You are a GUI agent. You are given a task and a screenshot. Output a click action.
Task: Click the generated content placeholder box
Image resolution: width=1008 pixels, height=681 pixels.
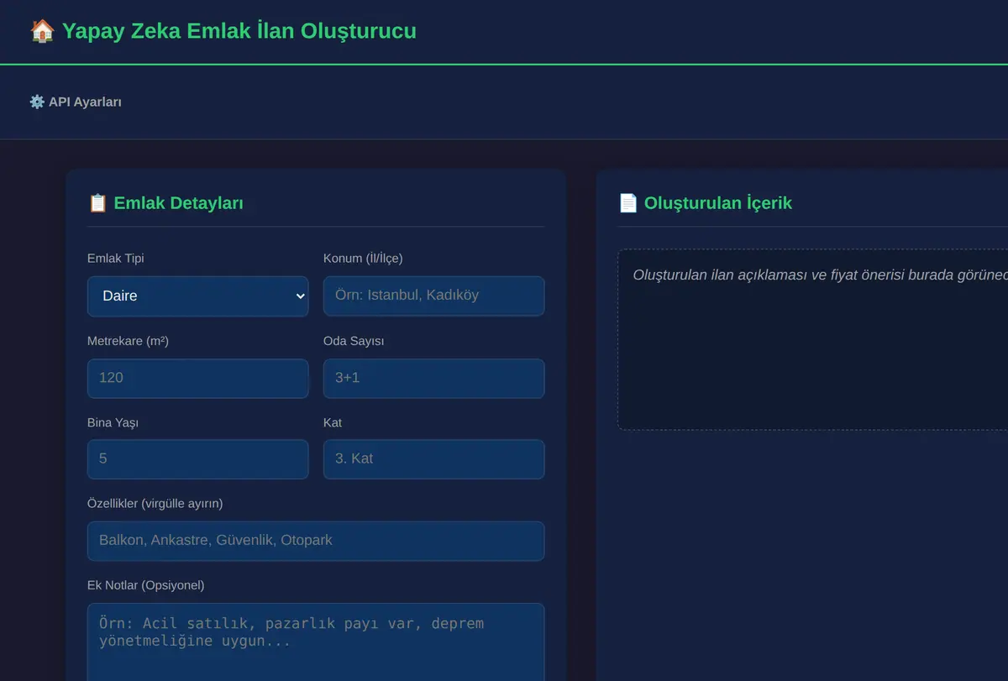pyautogui.click(x=812, y=339)
